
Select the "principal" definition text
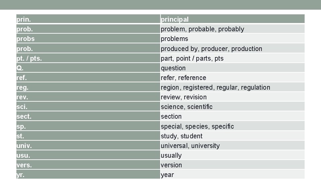(x=175, y=19)
